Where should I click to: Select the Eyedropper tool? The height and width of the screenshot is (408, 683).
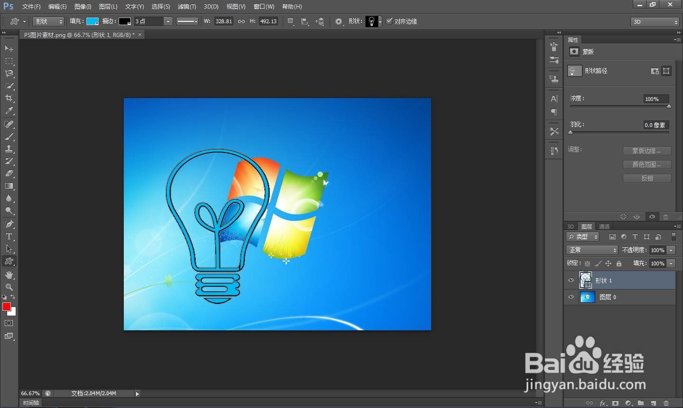pos(9,111)
